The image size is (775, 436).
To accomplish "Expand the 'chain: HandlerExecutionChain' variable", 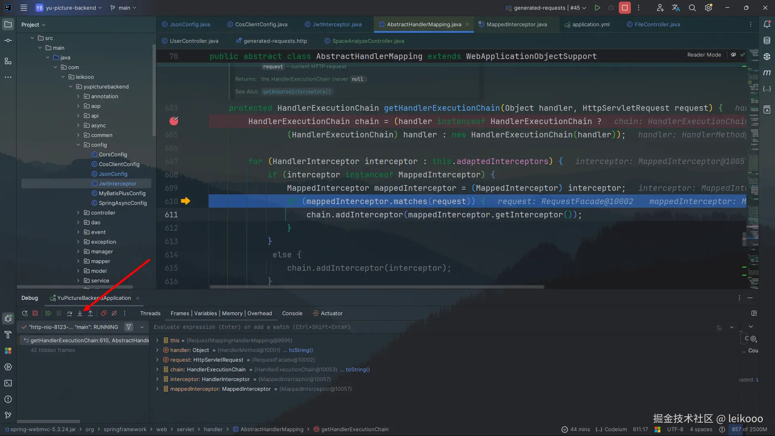I will (157, 369).
